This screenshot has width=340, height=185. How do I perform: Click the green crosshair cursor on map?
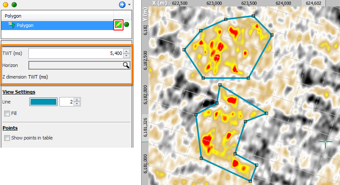(x=325, y=142)
